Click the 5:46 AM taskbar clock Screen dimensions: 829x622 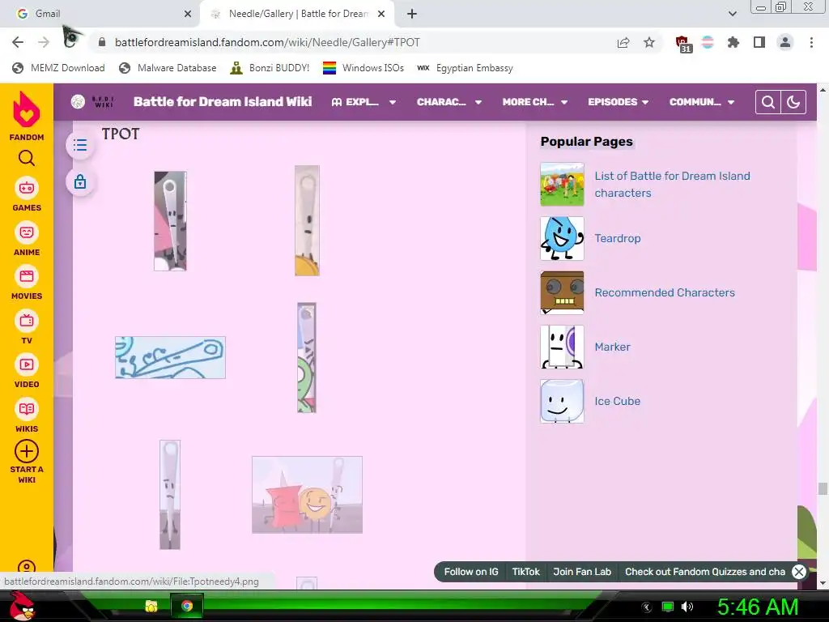tap(757, 607)
